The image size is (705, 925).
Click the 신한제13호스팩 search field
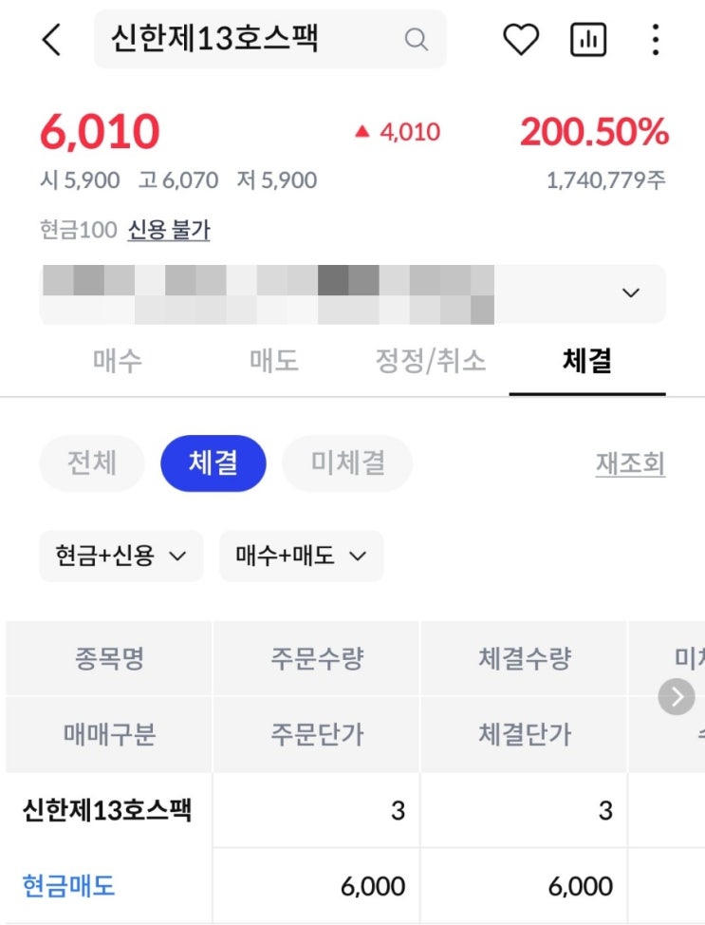270,39
